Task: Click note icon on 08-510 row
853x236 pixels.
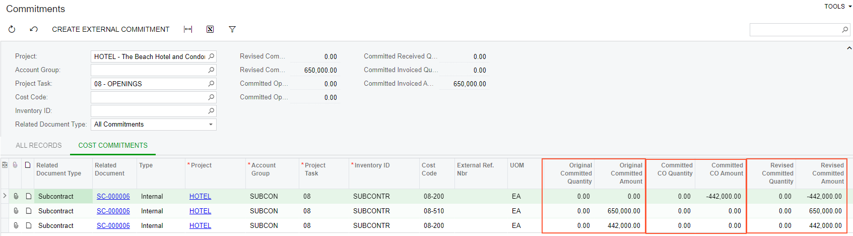Action: tap(29, 211)
